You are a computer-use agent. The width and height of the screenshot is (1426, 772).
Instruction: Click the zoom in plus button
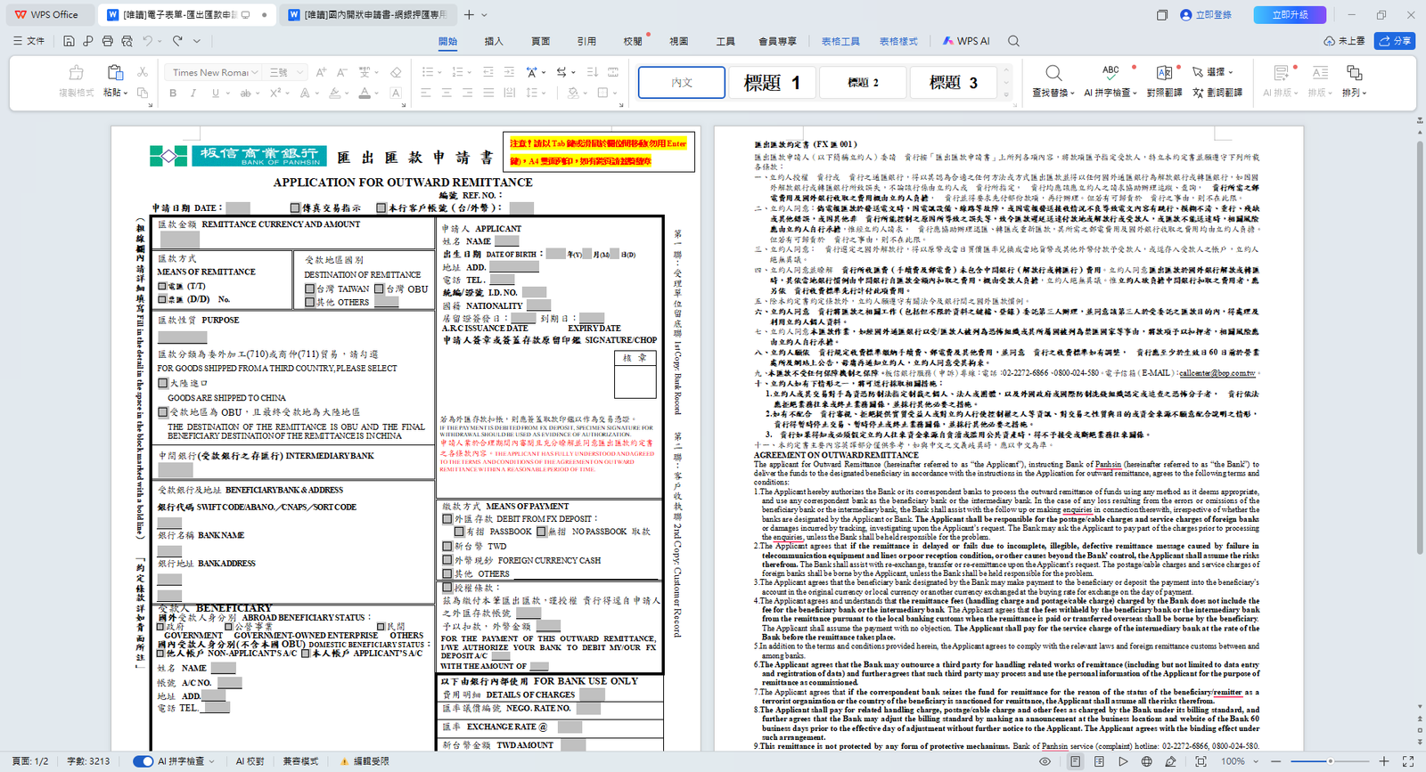[x=1384, y=761]
